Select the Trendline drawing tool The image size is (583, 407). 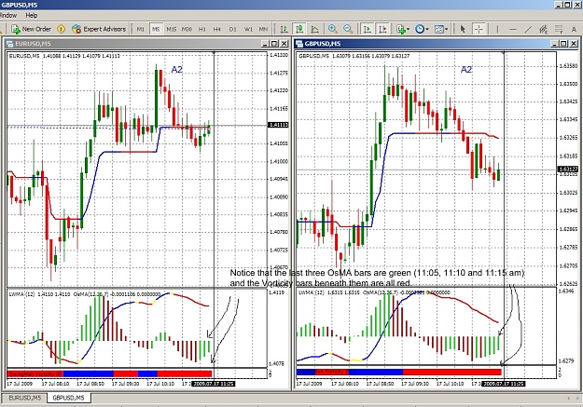coord(528,29)
